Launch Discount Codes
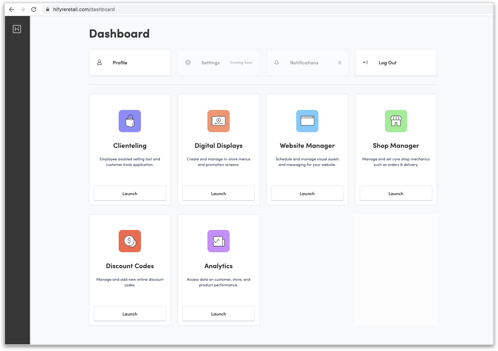498x351 pixels. click(x=130, y=314)
